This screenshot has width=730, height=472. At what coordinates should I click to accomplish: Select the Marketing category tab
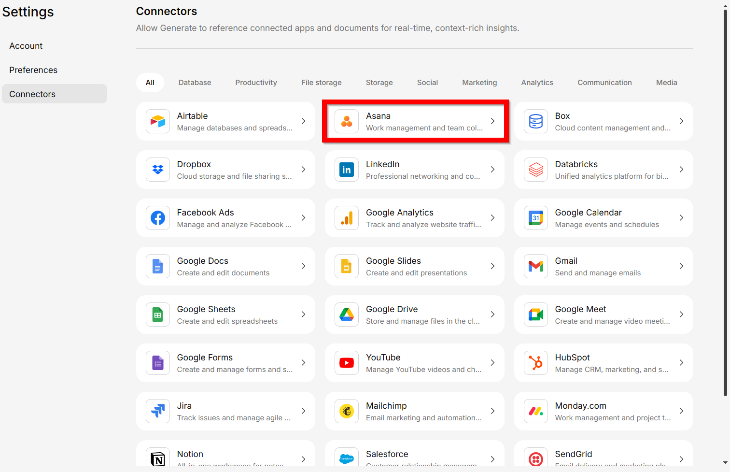[479, 83]
